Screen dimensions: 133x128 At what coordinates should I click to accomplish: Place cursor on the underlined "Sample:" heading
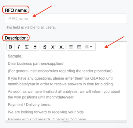15,56
